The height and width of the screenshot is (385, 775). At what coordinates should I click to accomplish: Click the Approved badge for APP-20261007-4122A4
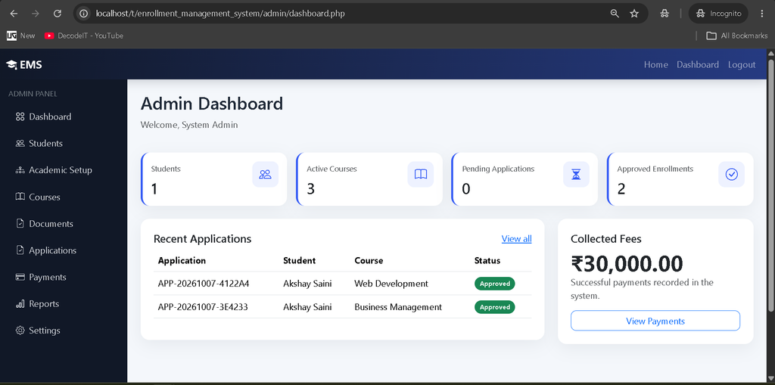(495, 284)
